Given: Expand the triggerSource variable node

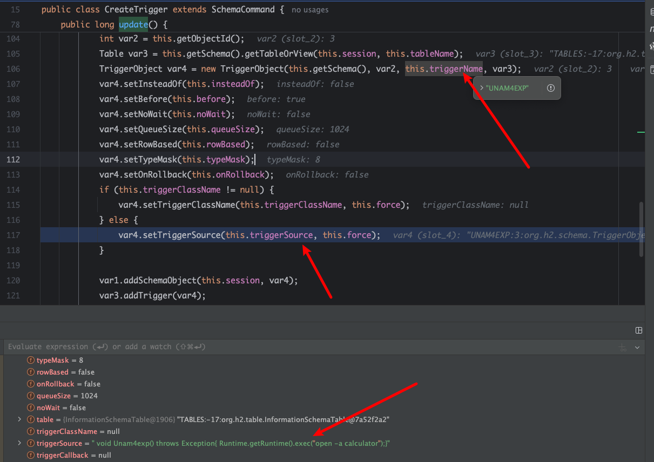Looking at the screenshot, I should [x=19, y=443].
